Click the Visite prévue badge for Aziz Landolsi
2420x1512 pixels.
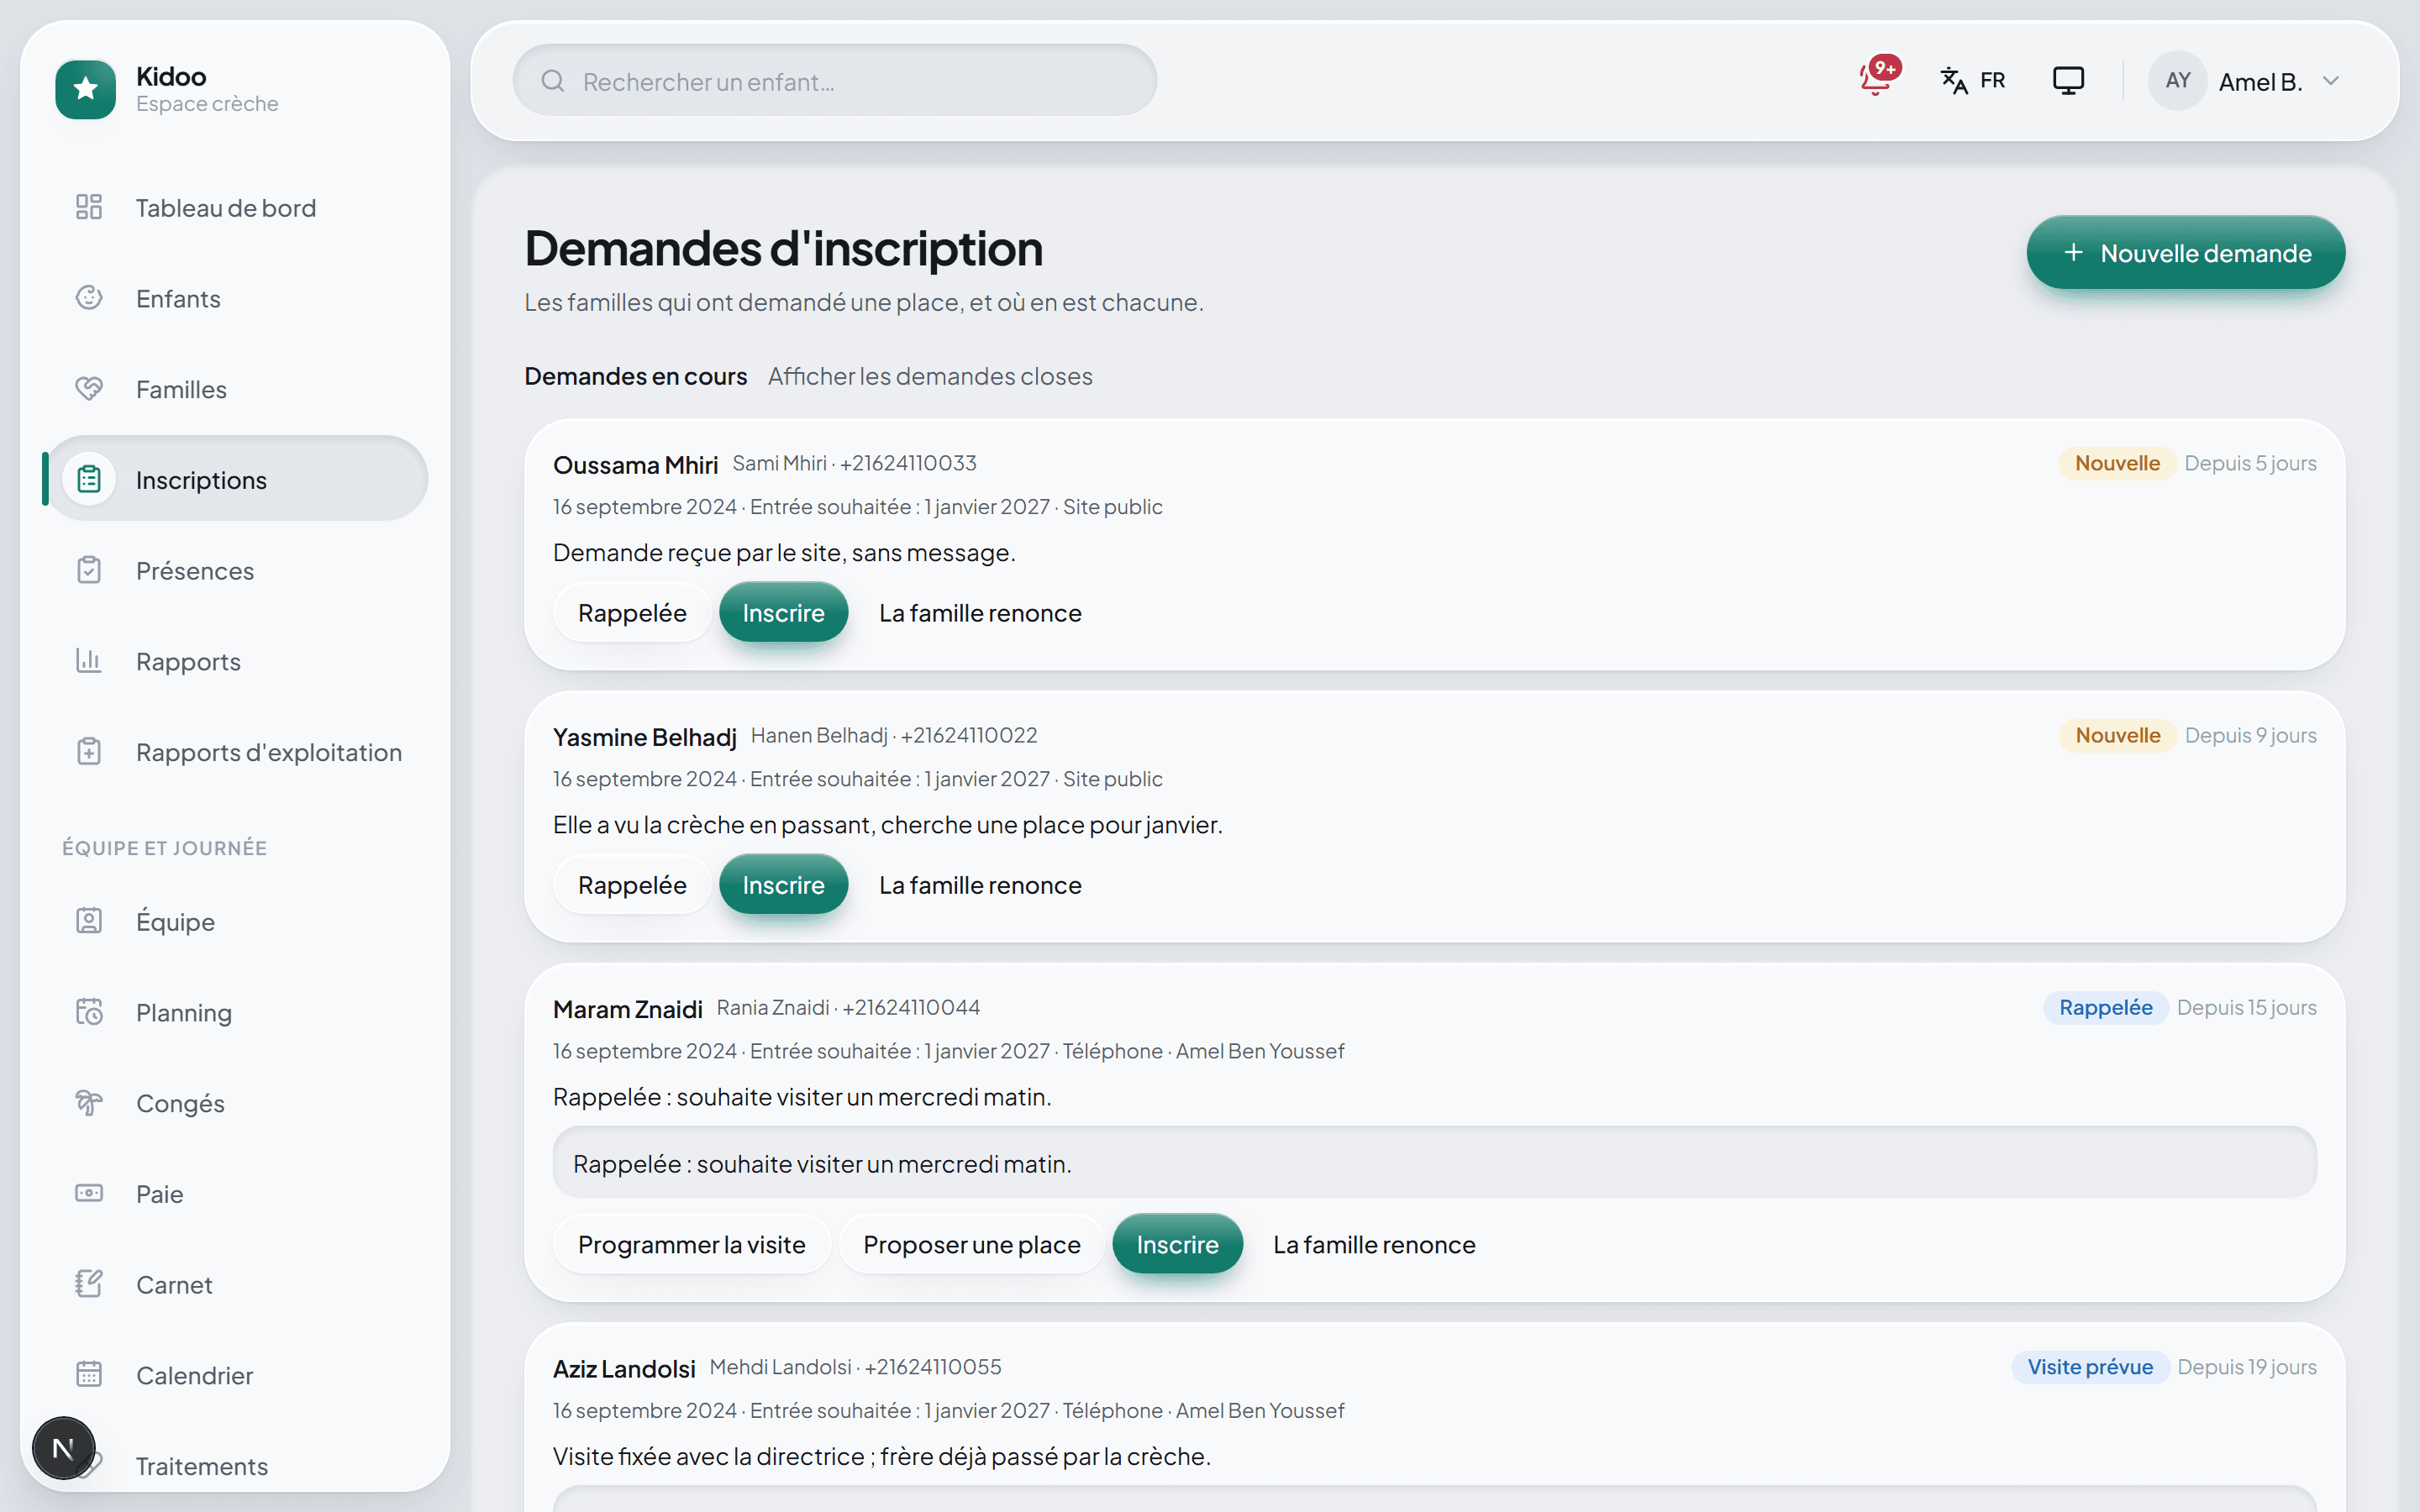coord(2090,1367)
